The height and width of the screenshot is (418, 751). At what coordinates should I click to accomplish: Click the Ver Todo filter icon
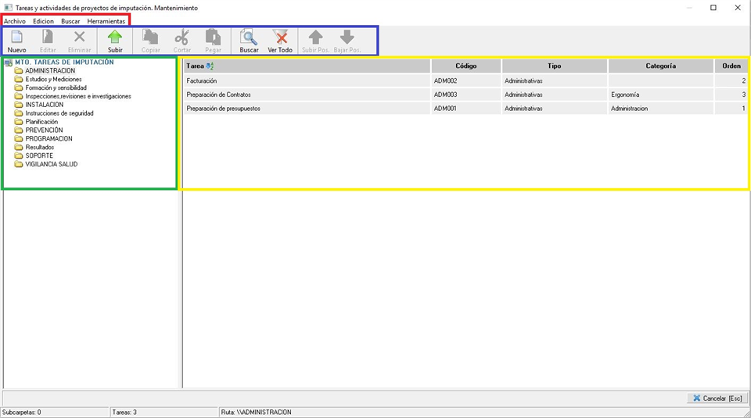point(280,38)
